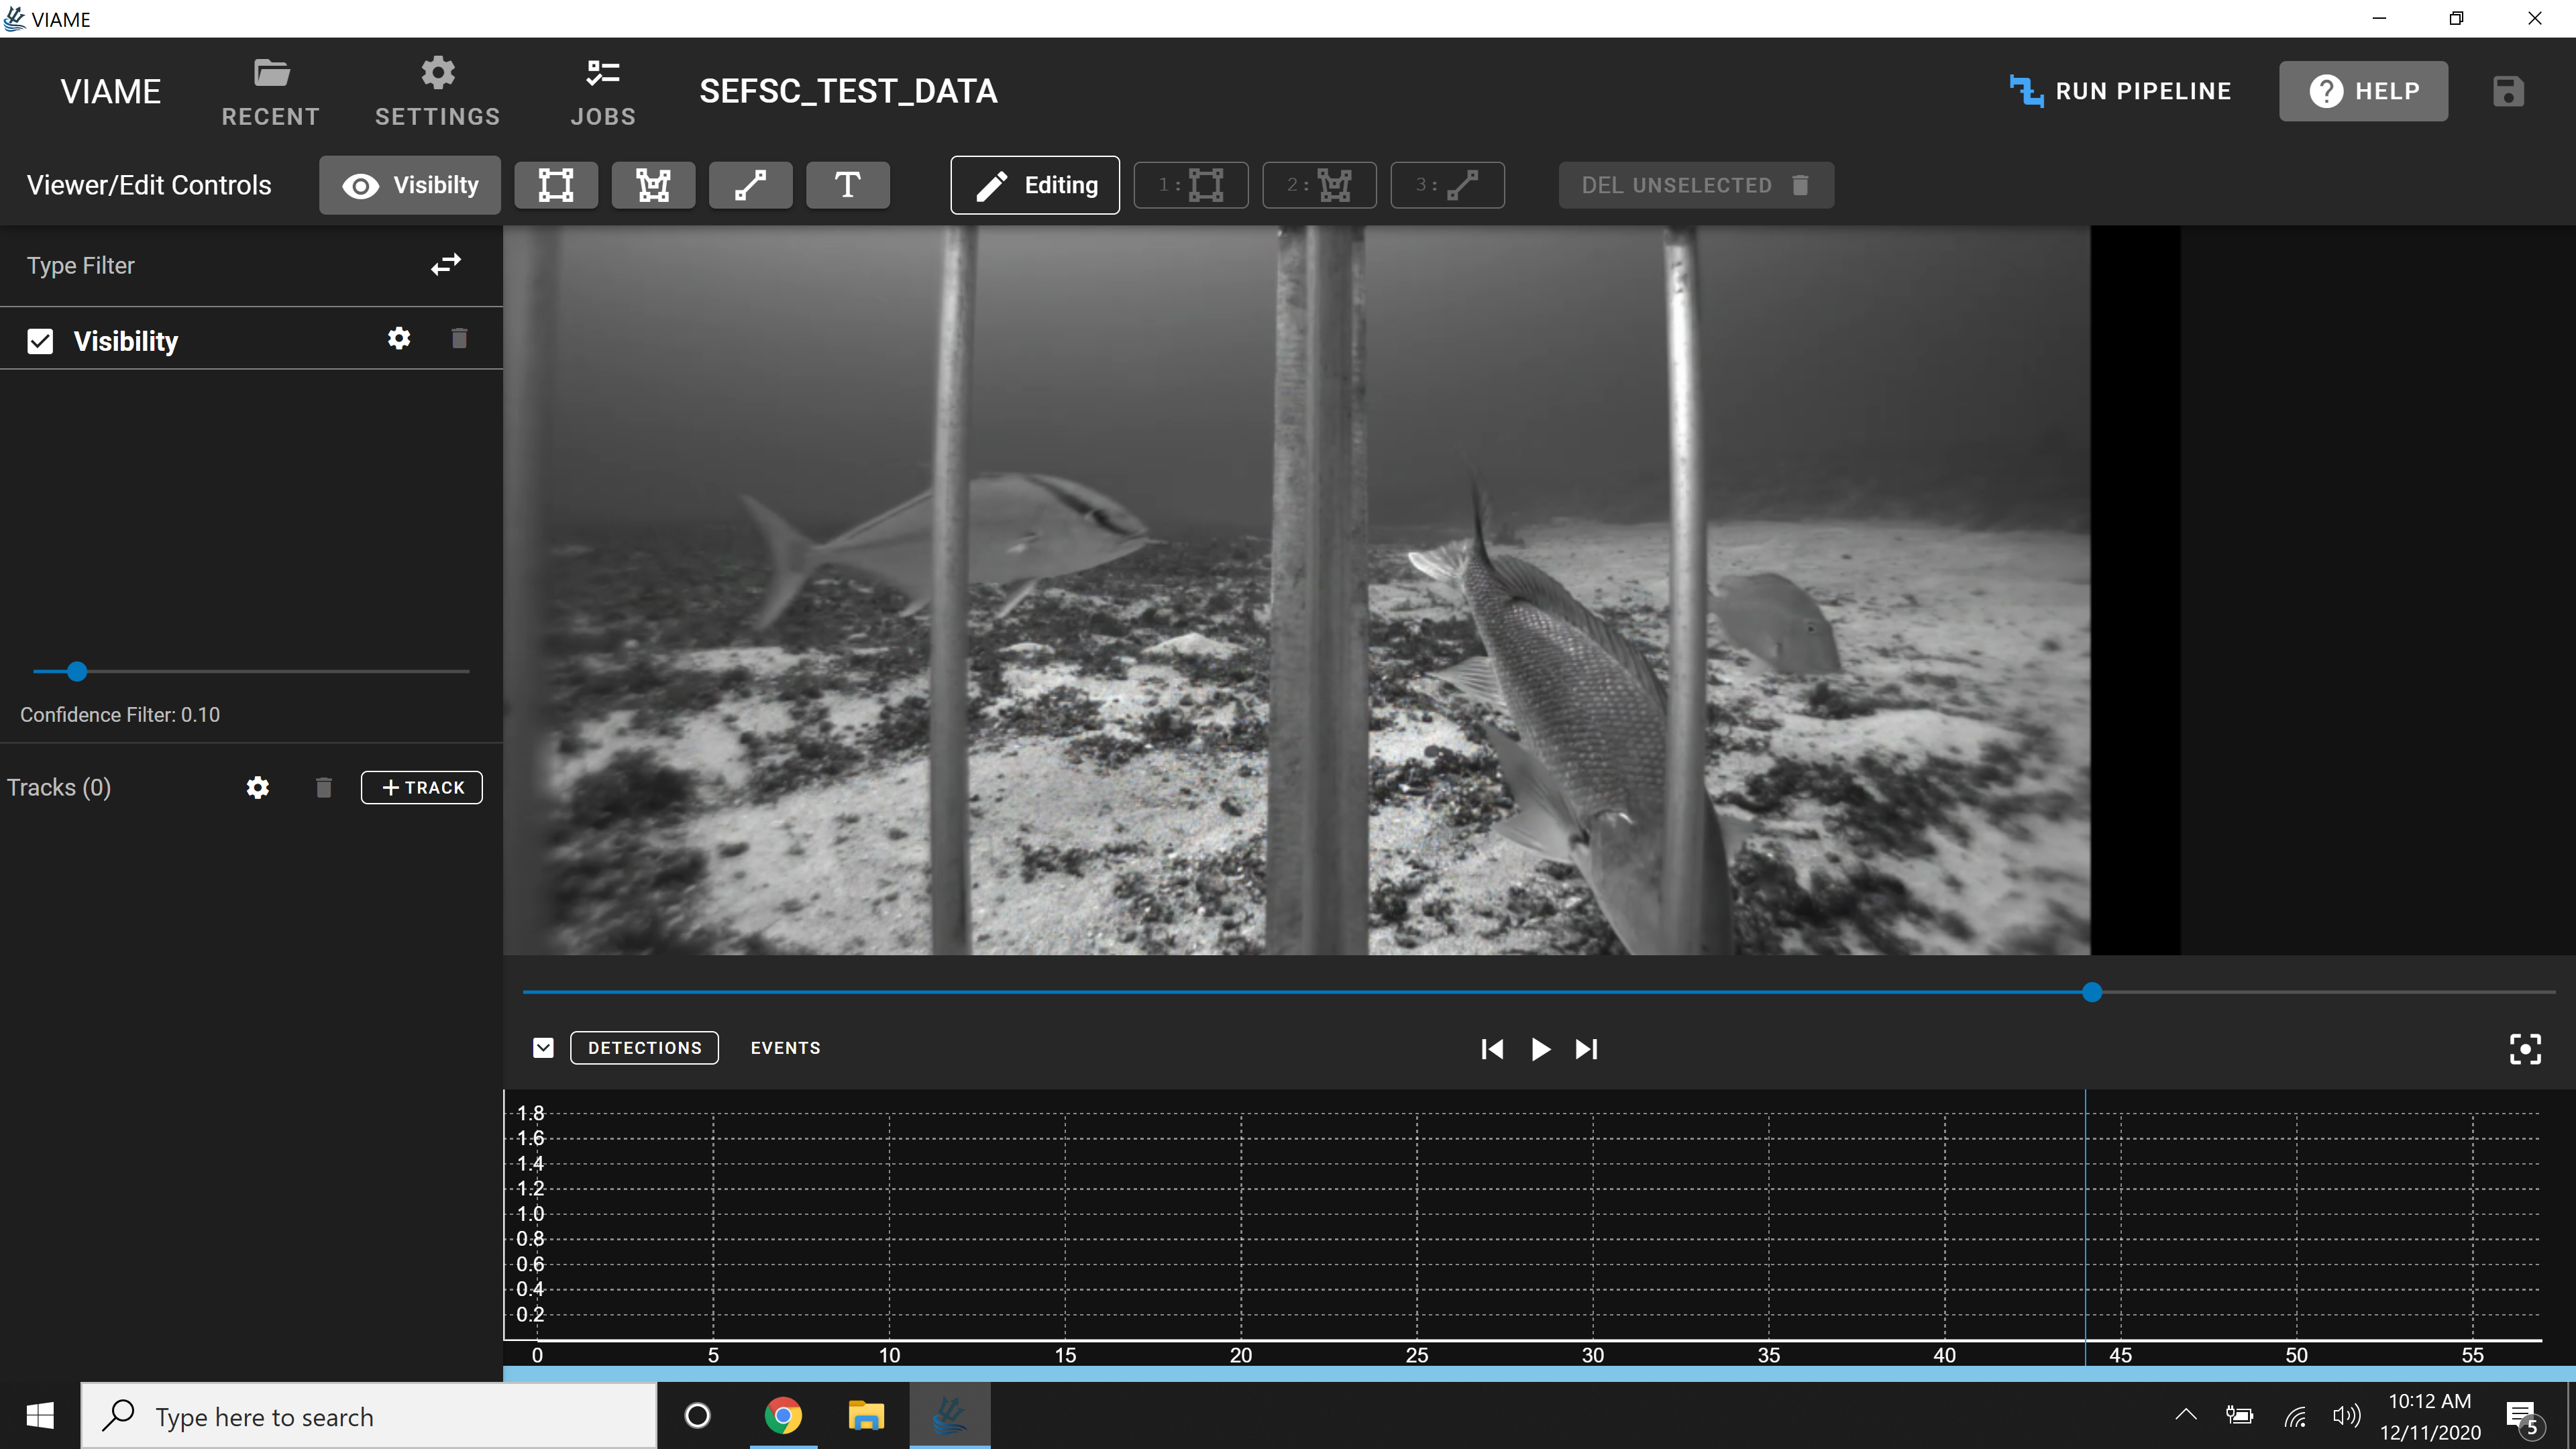
Task: Click the video frame seek slider
Action: click(x=1539, y=992)
